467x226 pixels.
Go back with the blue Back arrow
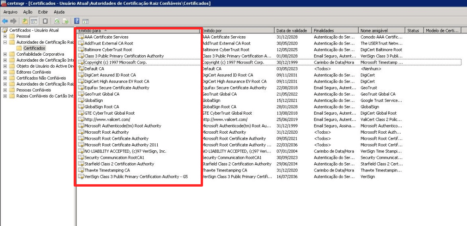coord(5,21)
